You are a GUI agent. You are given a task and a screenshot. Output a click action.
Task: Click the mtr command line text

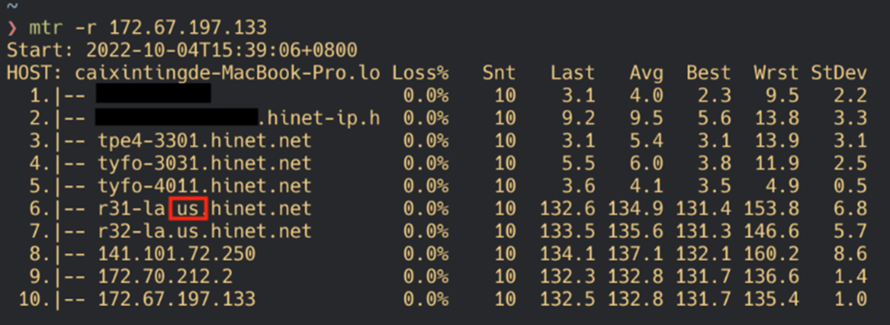148,27
